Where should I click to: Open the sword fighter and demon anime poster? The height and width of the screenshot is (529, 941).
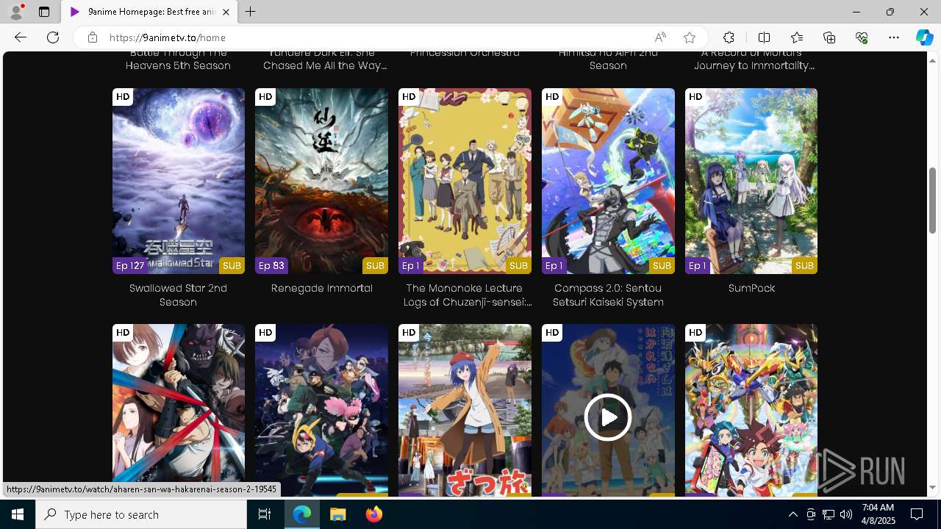[179, 410]
